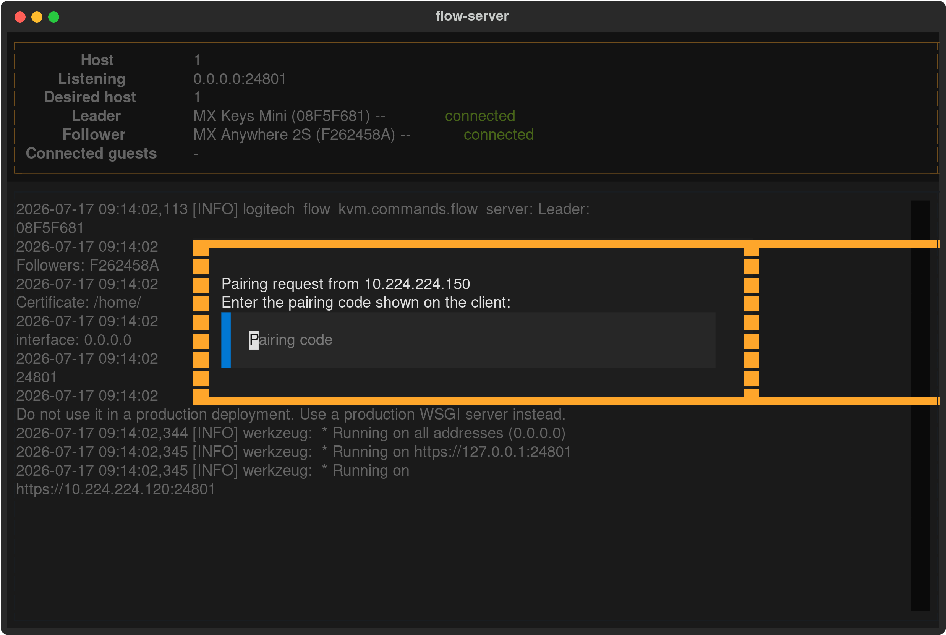Select the Listening address 0.0.0.0:24801
The width and height of the screenshot is (946, 635).
click(x=240, y=79)
